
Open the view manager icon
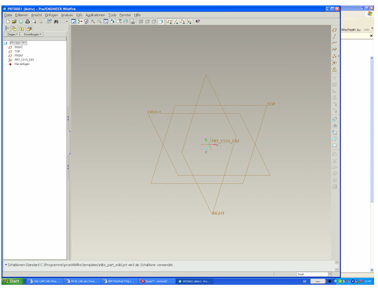tap(132, 21)
